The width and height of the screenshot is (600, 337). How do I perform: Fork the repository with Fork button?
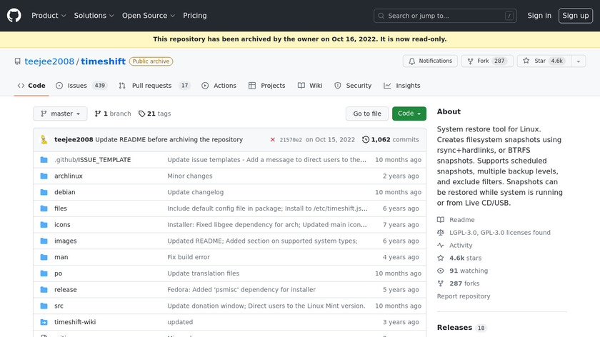click(x=487, y=61)
